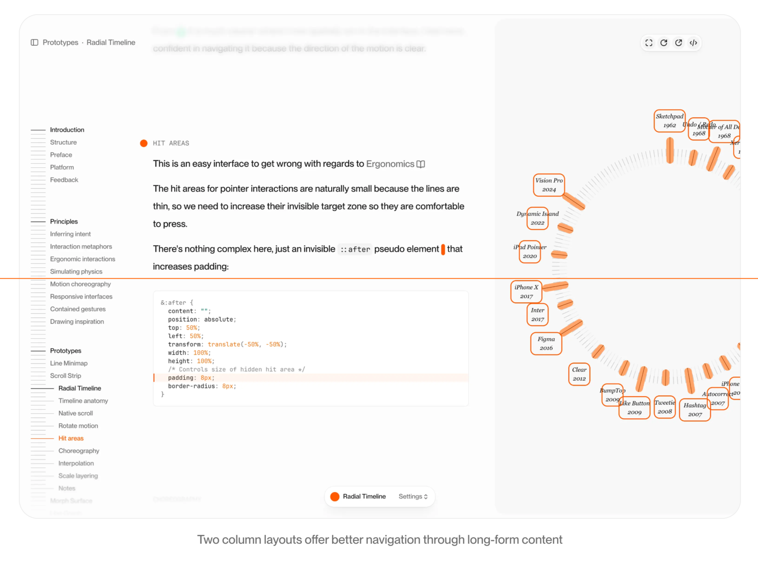Click the orange dot next to Radial Timeline
The image size is (758, 567).
tap(335, 497)
